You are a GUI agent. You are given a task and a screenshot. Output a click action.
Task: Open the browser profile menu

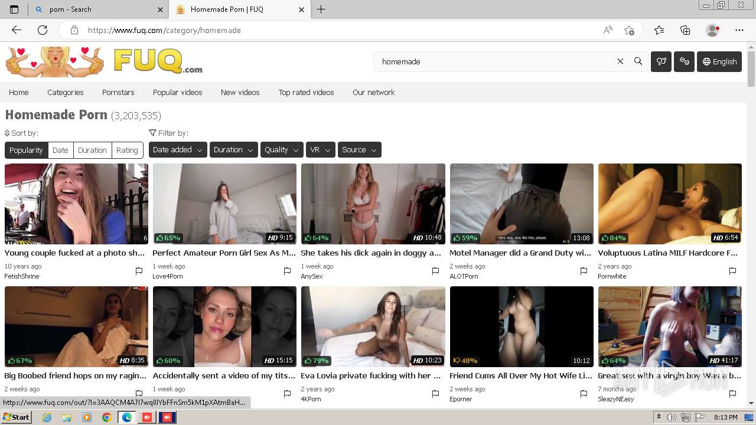(713, 30)
